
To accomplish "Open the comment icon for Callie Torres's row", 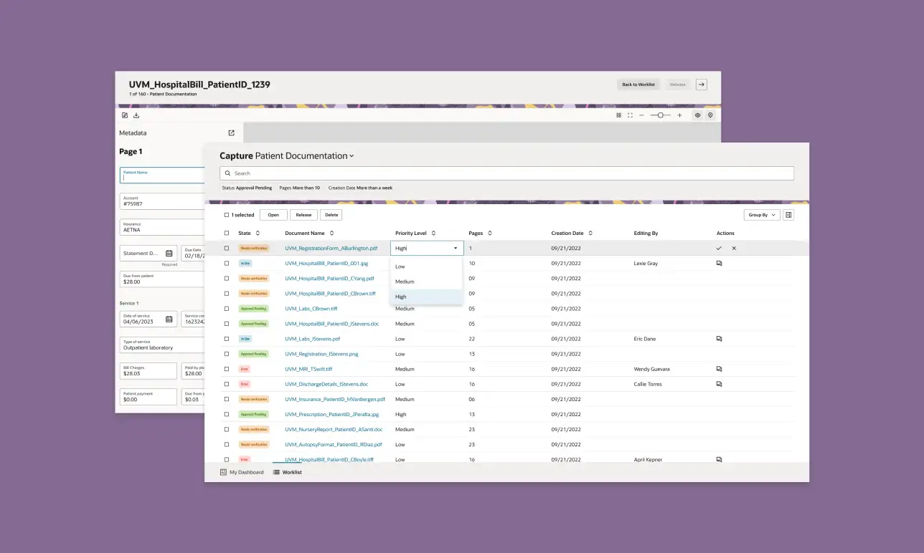I will pyautogui.click(x=719, y=384).
